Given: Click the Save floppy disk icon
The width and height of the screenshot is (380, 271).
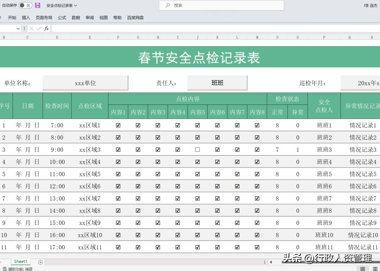Looking at the screenshot, I should [x=38, y=5].
